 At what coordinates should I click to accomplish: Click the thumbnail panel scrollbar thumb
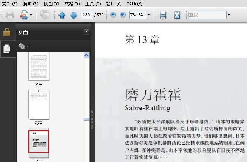click(86, 119)
